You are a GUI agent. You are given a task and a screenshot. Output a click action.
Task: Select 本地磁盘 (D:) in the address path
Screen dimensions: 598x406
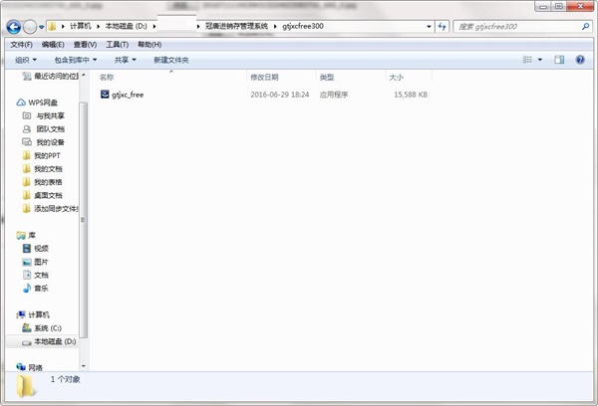coord(126,26)
